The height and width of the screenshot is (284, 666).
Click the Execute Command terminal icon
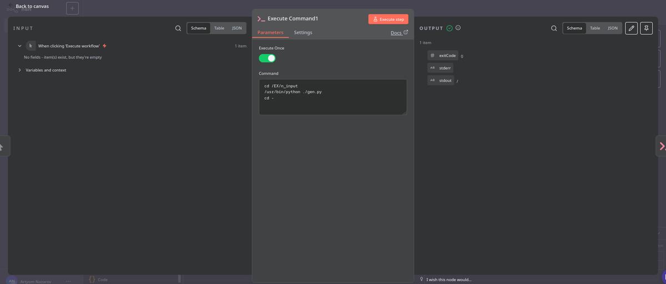261,19
